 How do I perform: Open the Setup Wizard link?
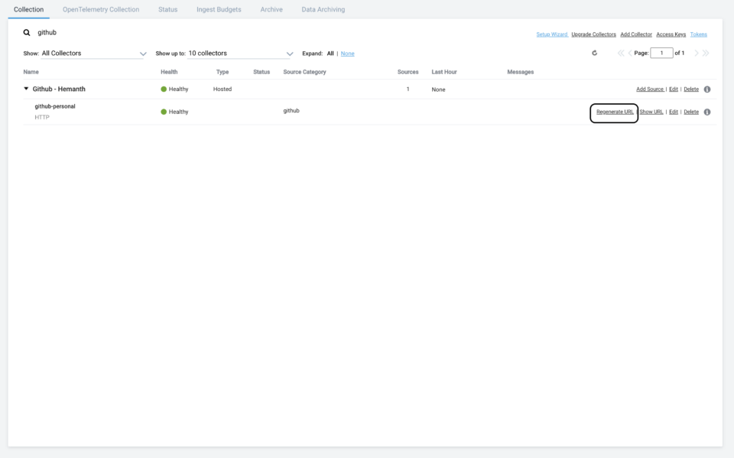click(x=551, y=34)
